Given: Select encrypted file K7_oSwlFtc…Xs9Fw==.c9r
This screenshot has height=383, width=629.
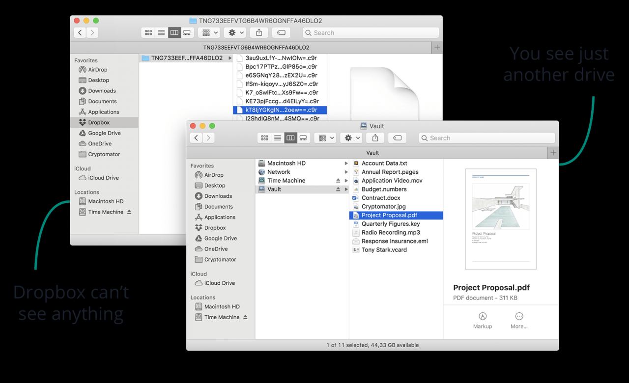Looking at the screenshot, I should [280, 93].
